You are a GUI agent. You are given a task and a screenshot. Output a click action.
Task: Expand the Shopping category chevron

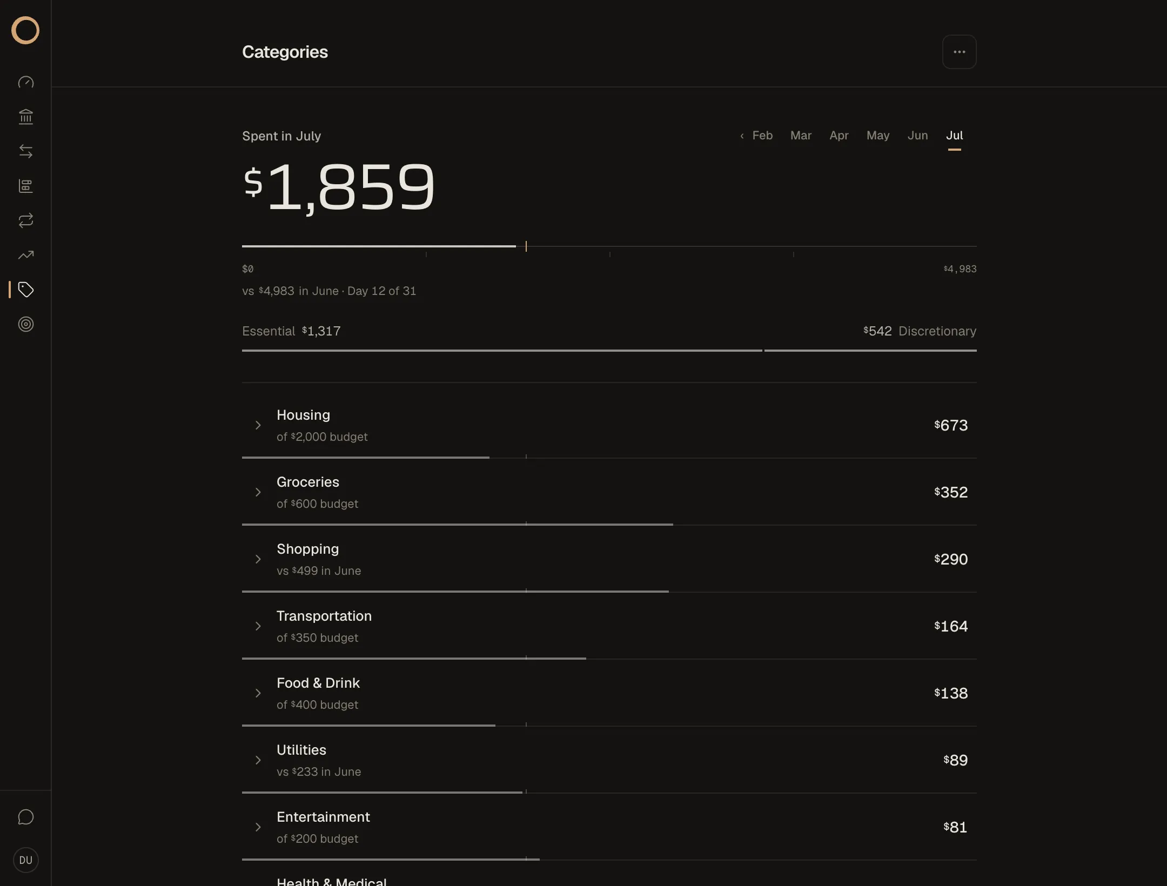258,559
